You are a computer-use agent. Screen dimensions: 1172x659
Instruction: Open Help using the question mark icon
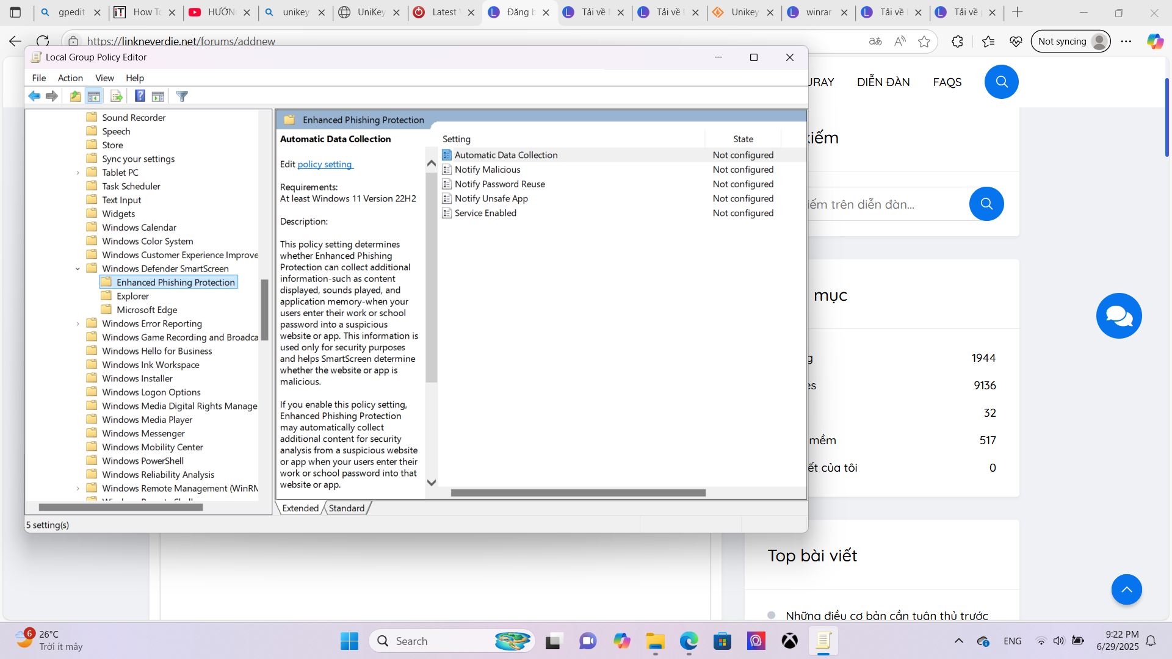pyautogui.click(x=140, y=96)
